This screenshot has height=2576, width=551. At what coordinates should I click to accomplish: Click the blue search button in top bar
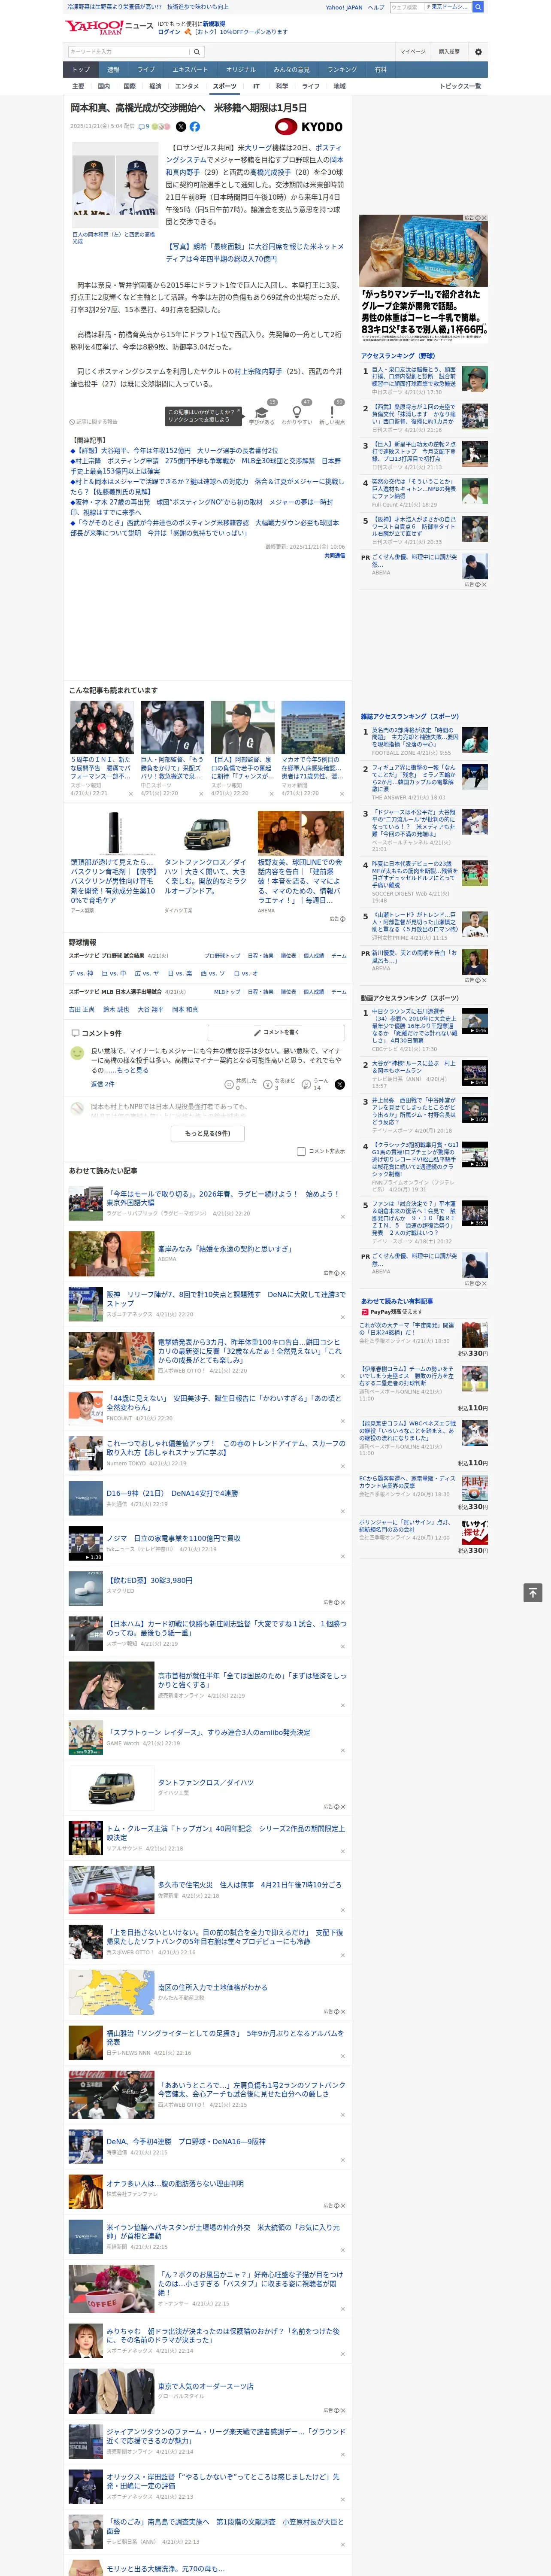(478, 7)
